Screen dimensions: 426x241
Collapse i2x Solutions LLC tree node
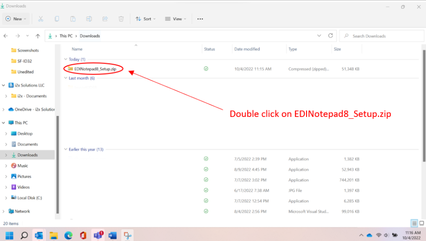[x=3, y=85]
